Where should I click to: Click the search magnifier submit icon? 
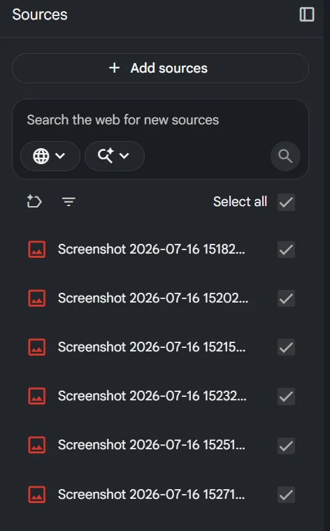[285, 156]
